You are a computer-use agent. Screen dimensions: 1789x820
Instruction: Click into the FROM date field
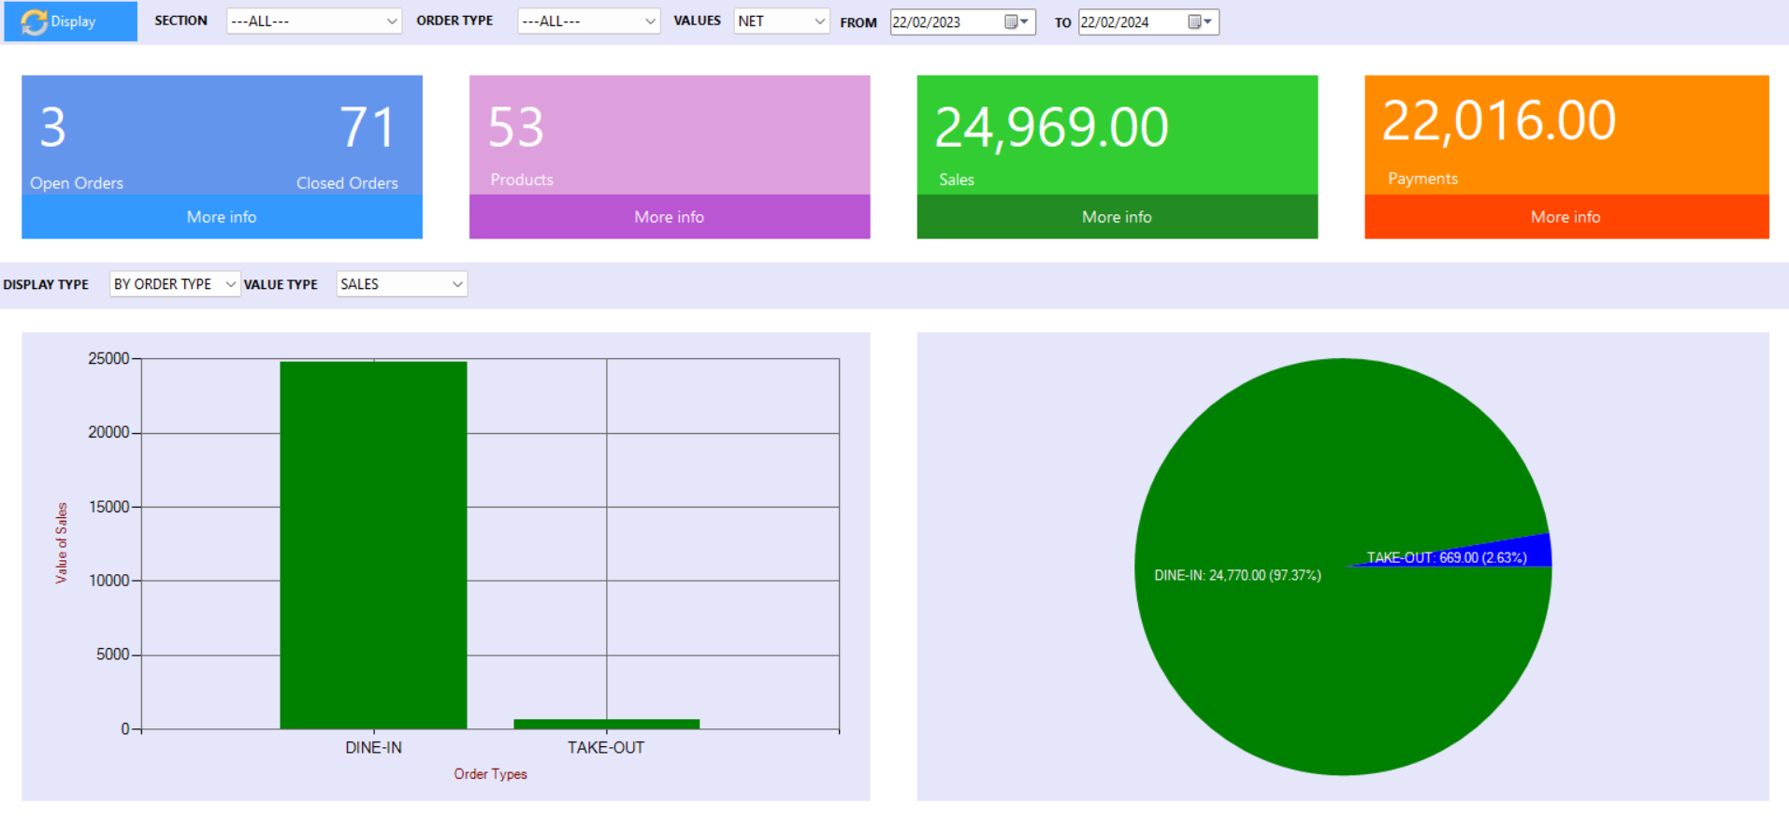pyautogui.click(x=945, y=22)
